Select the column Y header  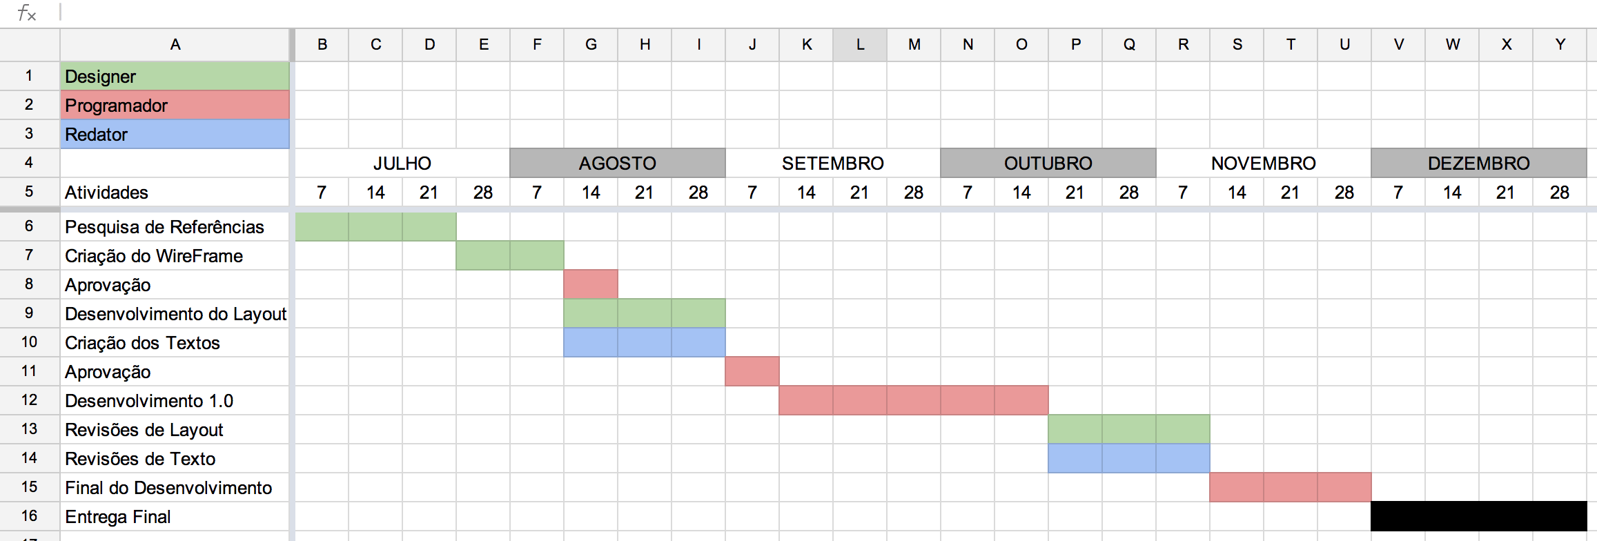(1560, 45)
